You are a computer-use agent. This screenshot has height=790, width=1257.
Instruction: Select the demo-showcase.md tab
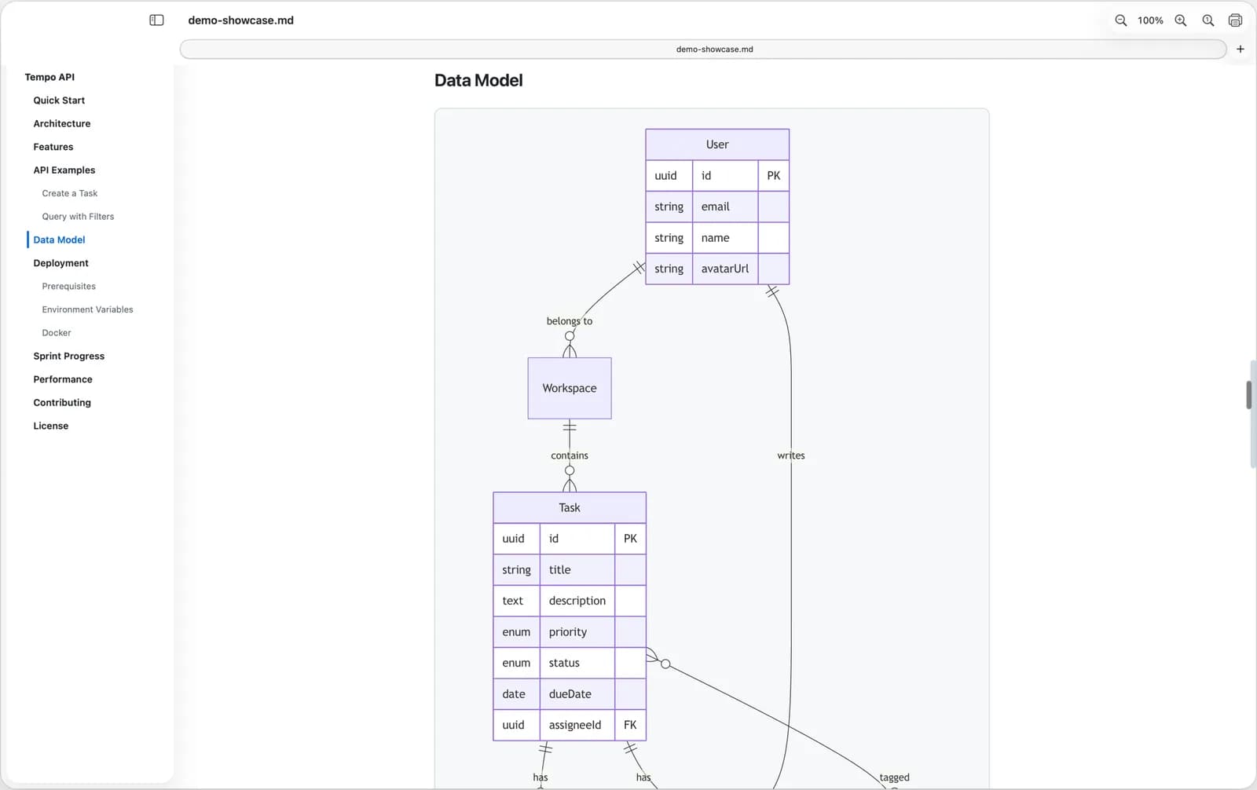pos(703,49)
